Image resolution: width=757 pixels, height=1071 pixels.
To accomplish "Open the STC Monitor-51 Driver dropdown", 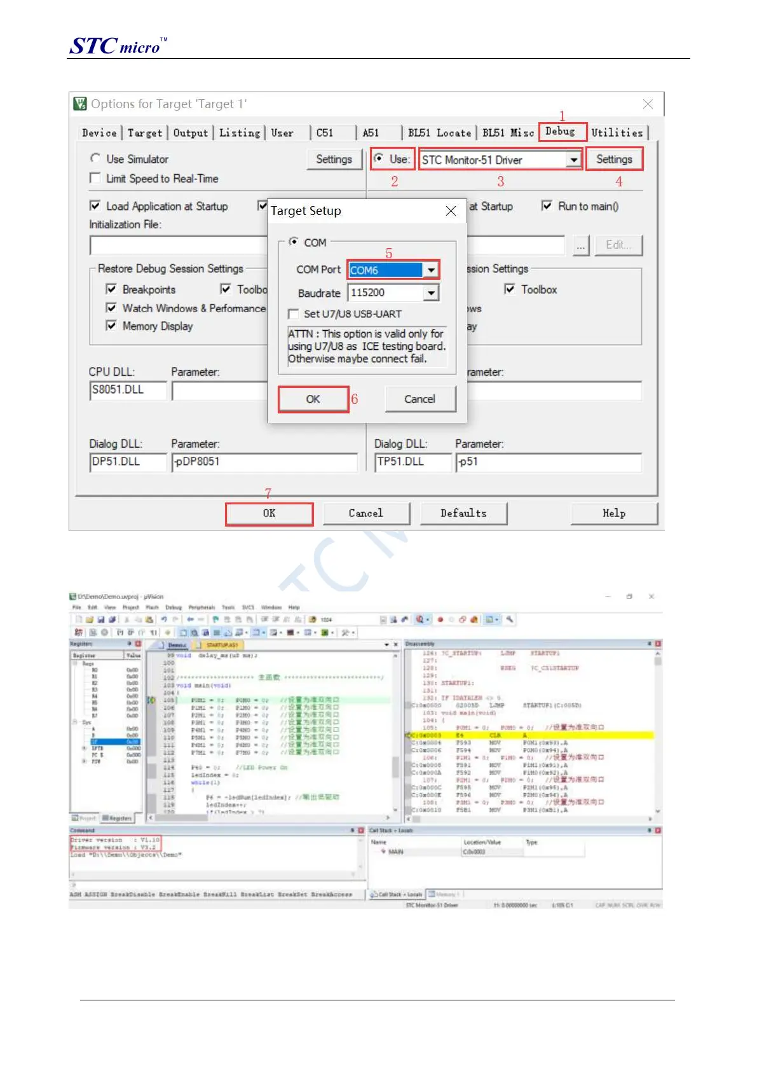I will point(574,160).
